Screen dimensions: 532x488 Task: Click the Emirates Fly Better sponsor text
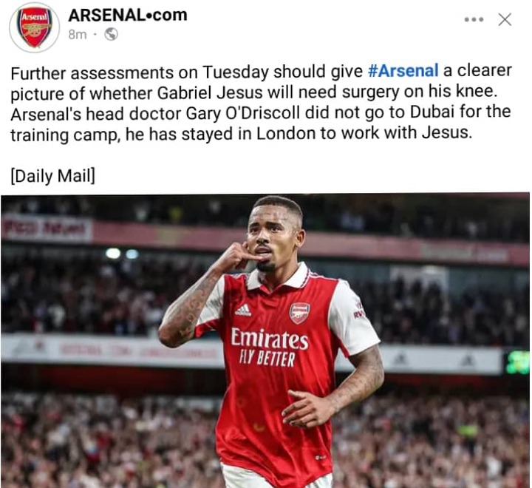pos(270,347)
